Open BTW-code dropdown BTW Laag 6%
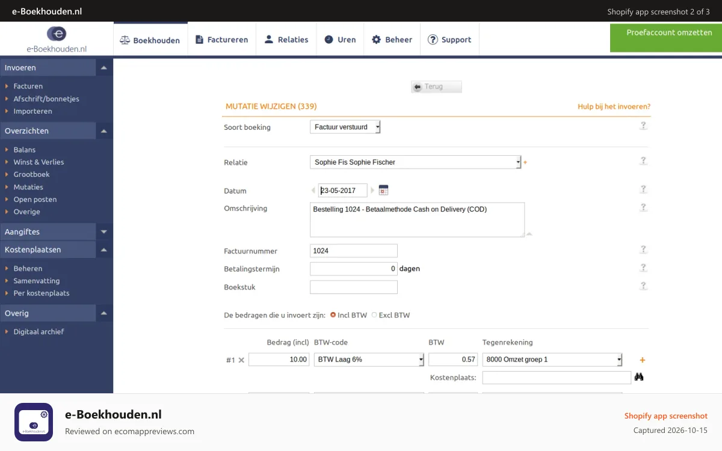Viewport: 722px width, 451px height. (369, 360)
